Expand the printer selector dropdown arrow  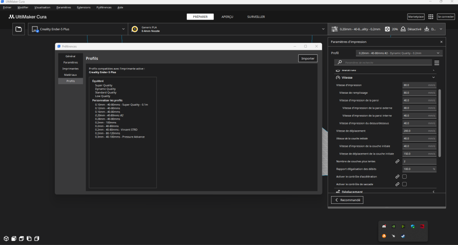tap(123, 29)
